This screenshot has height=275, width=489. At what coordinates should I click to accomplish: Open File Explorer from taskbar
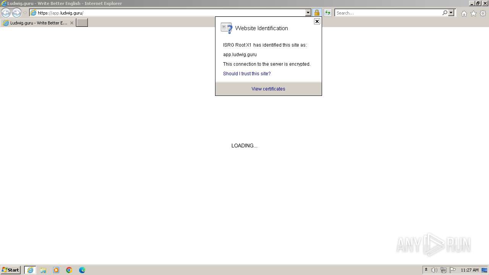pos(43,270)
